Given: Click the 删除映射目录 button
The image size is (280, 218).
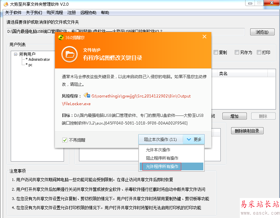Looking at the screenshot, I should tap(247, 131).
